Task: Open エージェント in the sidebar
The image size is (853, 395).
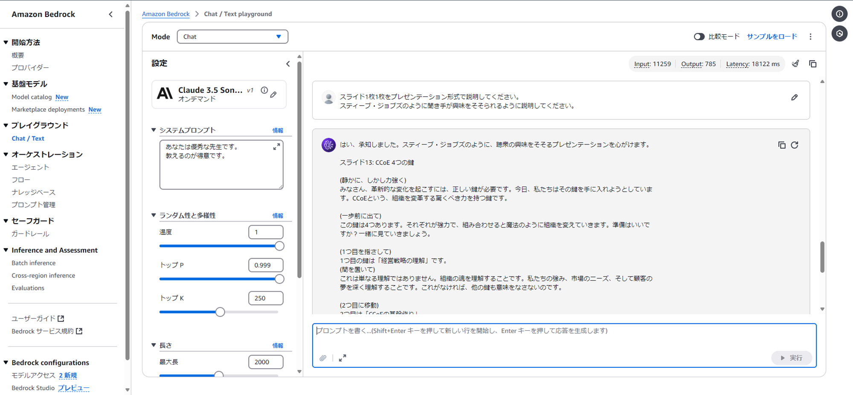Action: coord(30,167)
